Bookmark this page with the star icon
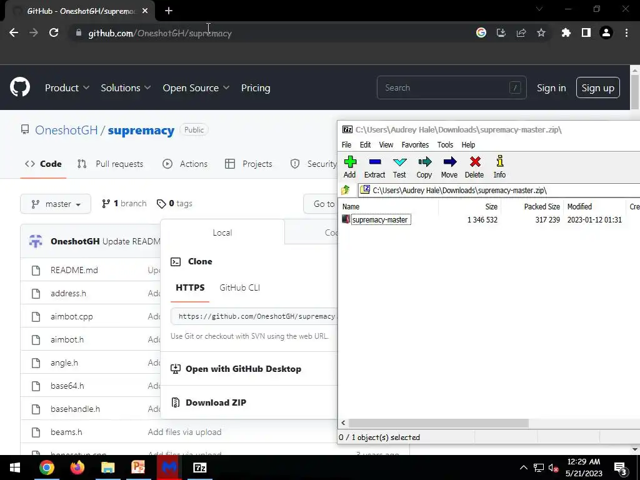The image size is (640, 480). click(x=541, y=32)
